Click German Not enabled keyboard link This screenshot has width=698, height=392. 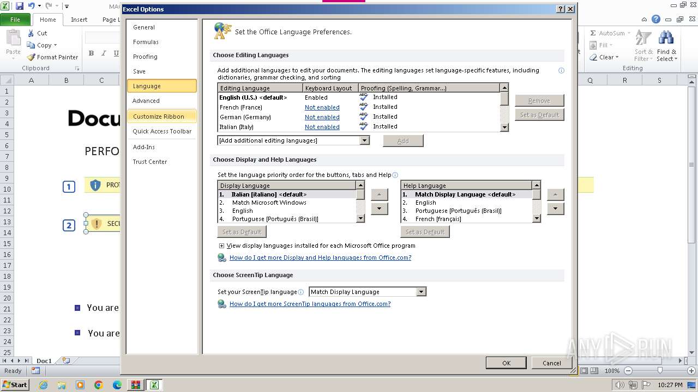[x=322, y=117]
